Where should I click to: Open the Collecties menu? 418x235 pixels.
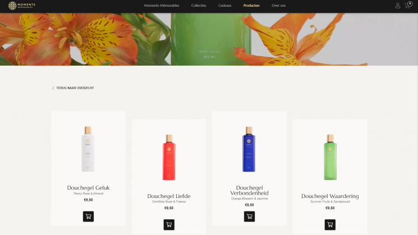[199, 6]
